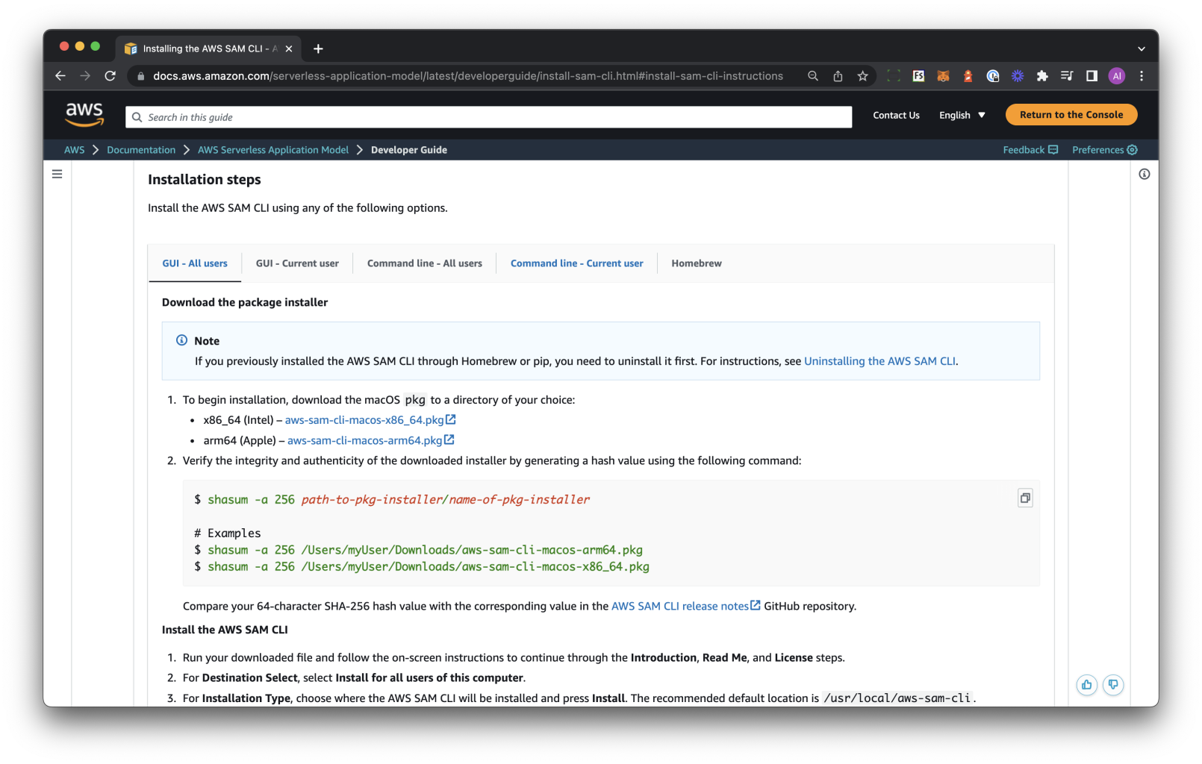Open the MetaMask extension
The width and height of the screenshot is (1202, 764).
pos(943,75)
